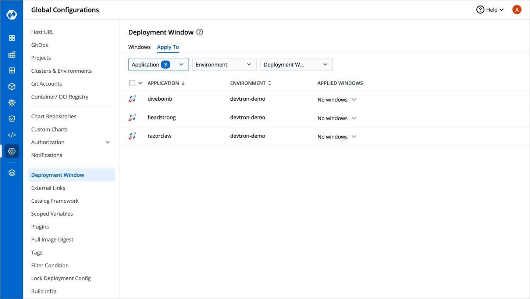Open the Deployment Window filter dropdown
530x299 pixels.
click(x=296, y=65)
